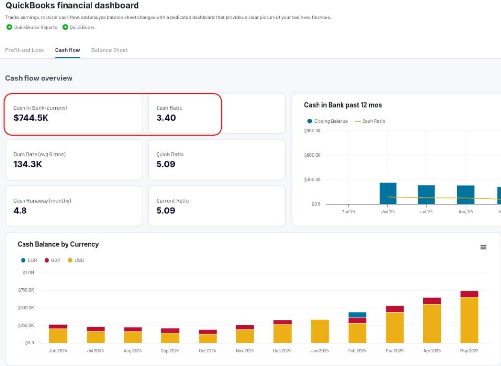Select the Current Ratio 5.09 card
This screenshot has height=366, width=501.
(217, 206)
